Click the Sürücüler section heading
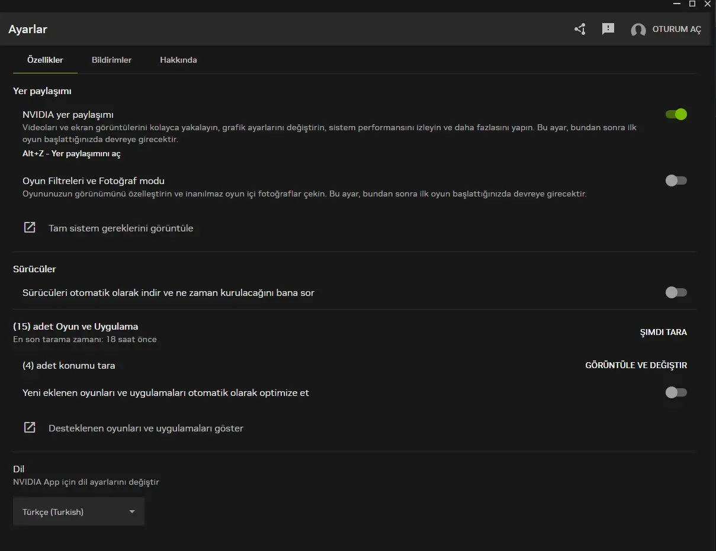The image size is (716, 551). pos(34,269)
